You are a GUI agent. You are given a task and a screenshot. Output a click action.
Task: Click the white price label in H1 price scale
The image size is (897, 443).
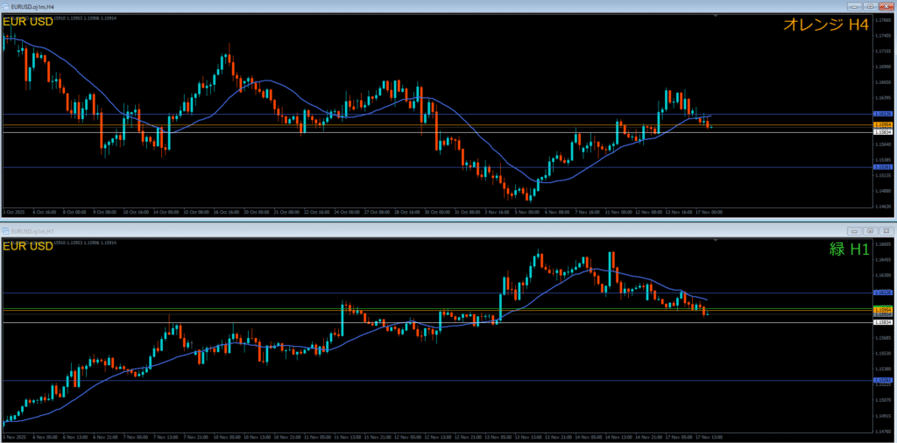point(883,322)
